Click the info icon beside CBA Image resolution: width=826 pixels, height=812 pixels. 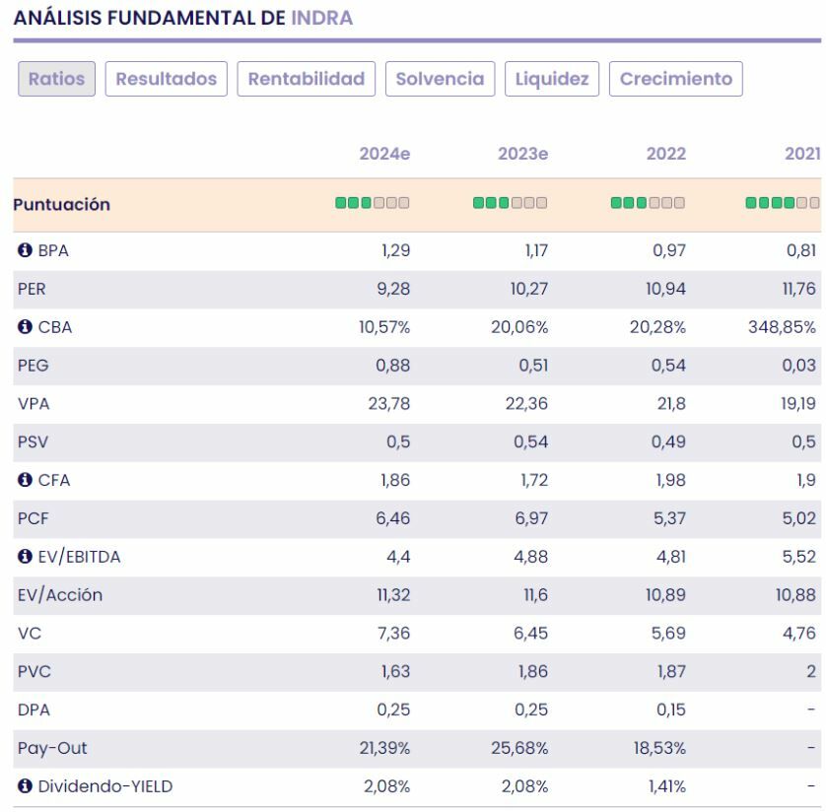pos(24,328)
